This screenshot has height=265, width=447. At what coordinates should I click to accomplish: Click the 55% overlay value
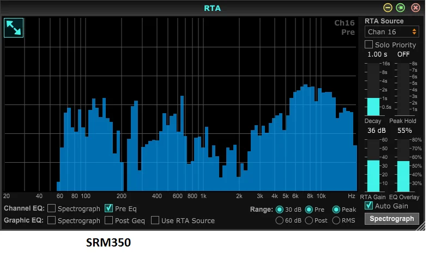[404, 131]
